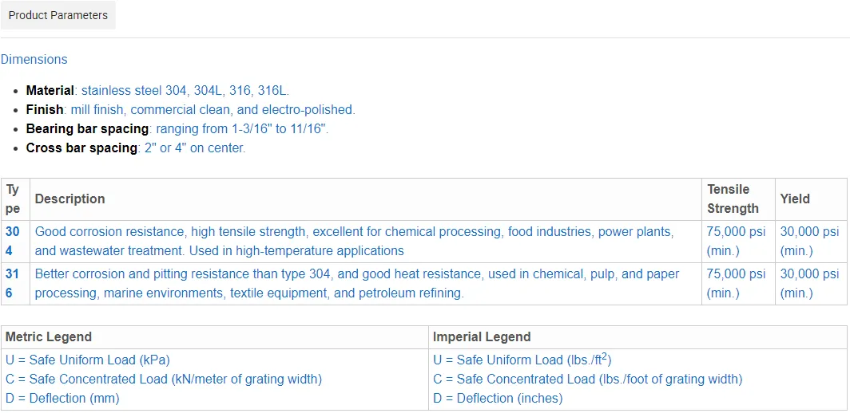
Task: Click the 2" or 4" on center text
Action: pyautogui.click(x=195, y=148)
